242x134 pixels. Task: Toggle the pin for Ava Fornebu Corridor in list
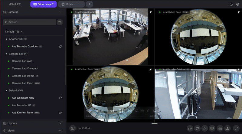click(60, 46)
